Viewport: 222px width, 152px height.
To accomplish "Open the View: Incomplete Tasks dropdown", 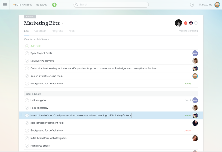I will pos(36,39).
